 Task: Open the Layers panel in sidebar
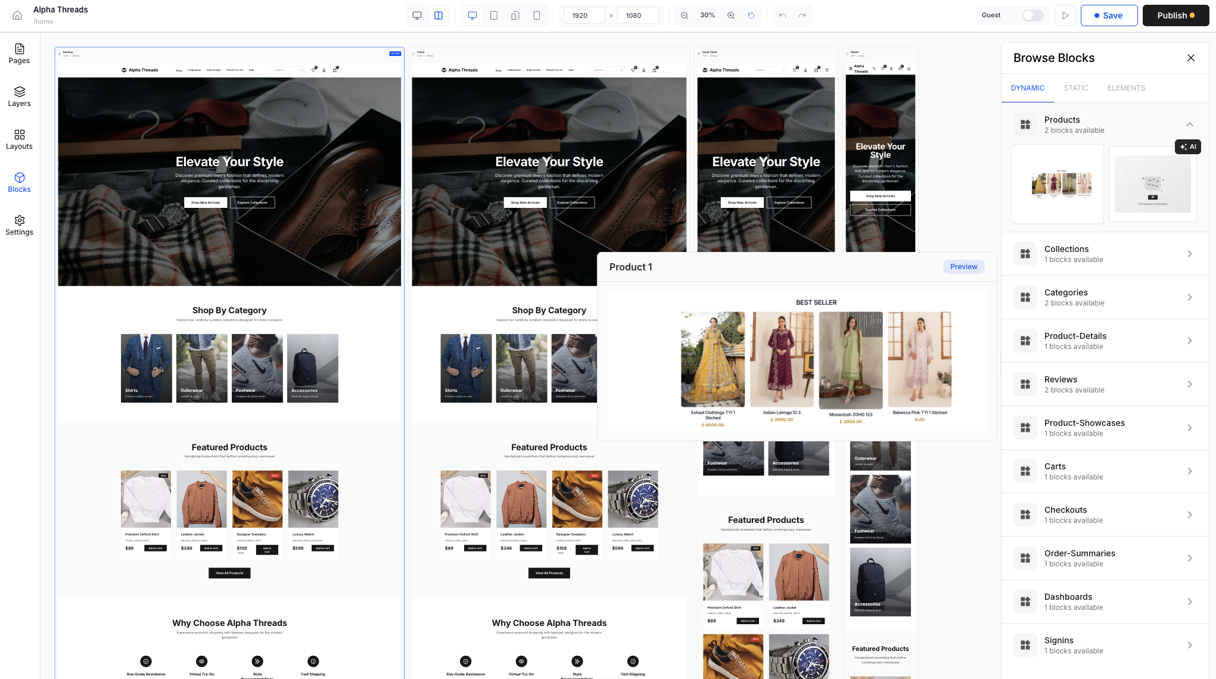coord(19,96)
